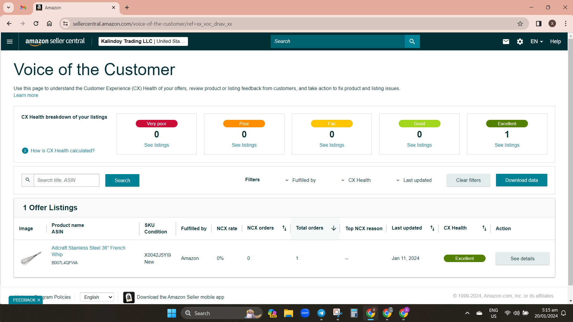Click the magnifier search button in header
Screen dimensions: 573x322
pos(412,41)
